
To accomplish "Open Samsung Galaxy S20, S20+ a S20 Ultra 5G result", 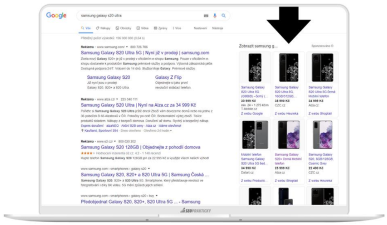I will [144, 175].
